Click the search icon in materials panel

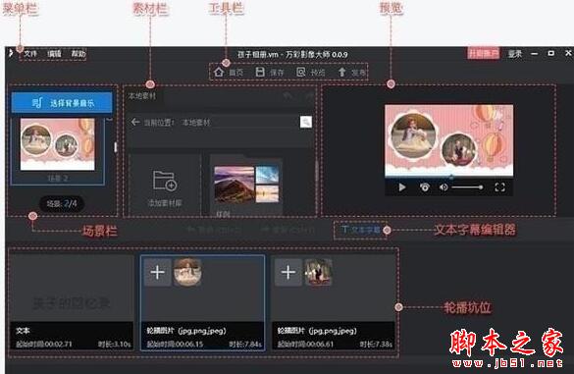tap(306, 122)
